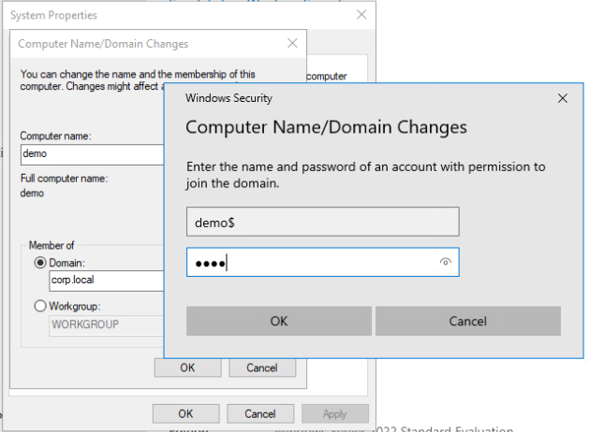589x432 pixels.
Task: Choose the Workgroup radio option
Action: 40,306
